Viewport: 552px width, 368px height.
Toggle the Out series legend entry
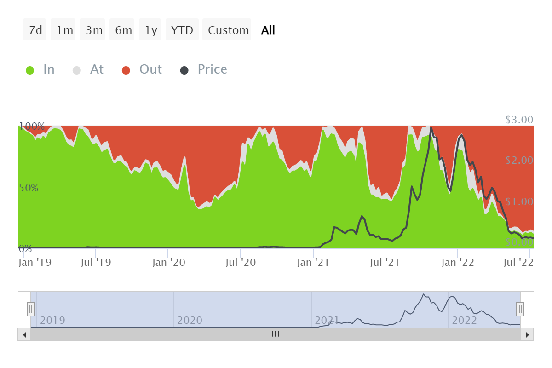click(150, 69)
